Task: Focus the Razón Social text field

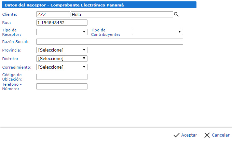Action: tap(109, 42)
